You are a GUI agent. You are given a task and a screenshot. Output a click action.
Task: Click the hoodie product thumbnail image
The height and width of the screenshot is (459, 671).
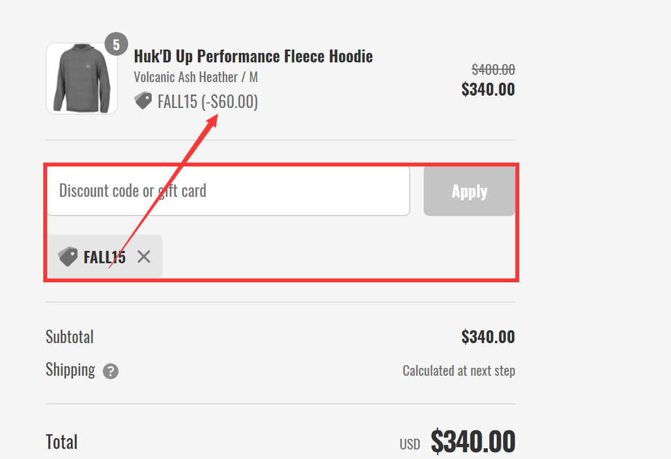pos(81,79)
